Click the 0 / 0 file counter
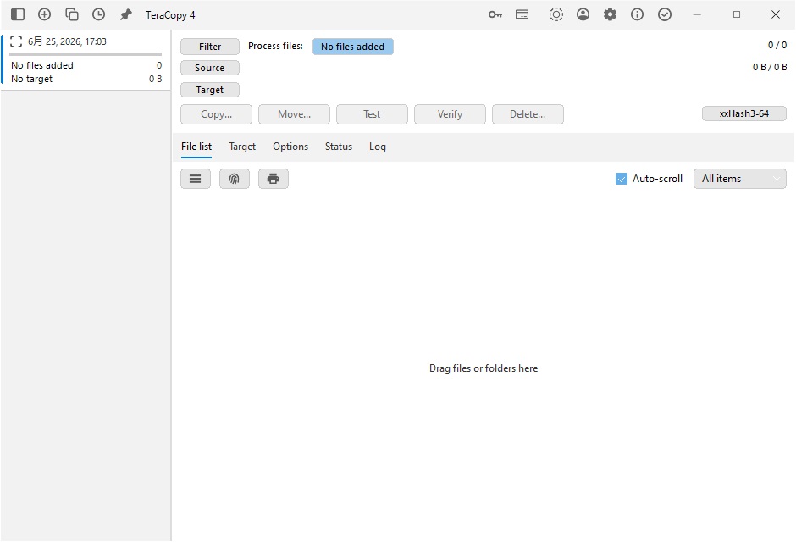Image resolution: width=796 pixels, height=542 pixels. coord(777,45)
